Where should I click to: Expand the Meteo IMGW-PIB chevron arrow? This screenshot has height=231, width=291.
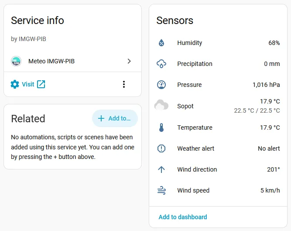(x=129, y=61)
